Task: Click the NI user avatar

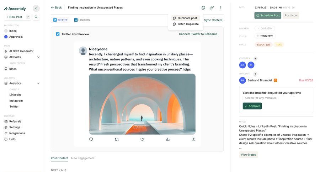Action: click(x=36, y=9)
